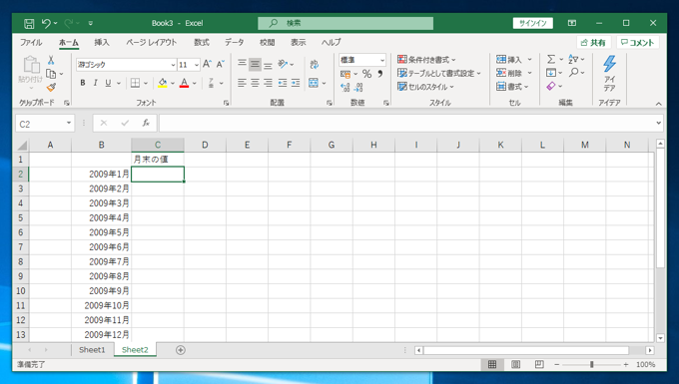
Task: Switch to 挿入 ribbon tab
Action: click(101, 42)
